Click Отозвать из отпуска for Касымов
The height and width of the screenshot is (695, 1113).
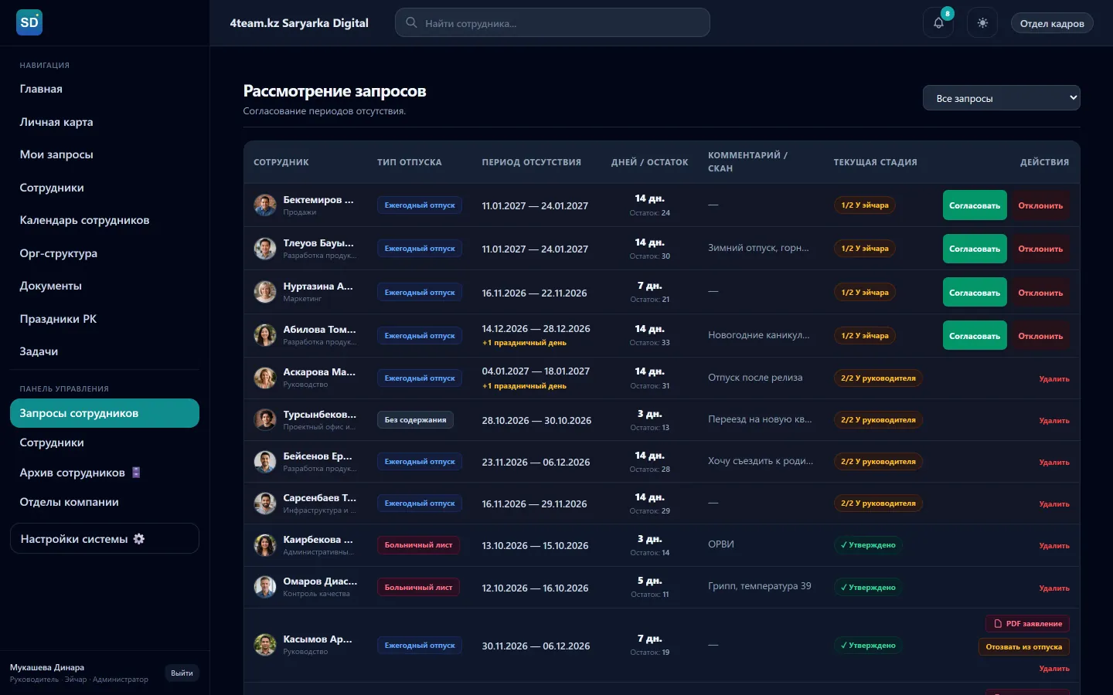click(x=1024, y=647)
